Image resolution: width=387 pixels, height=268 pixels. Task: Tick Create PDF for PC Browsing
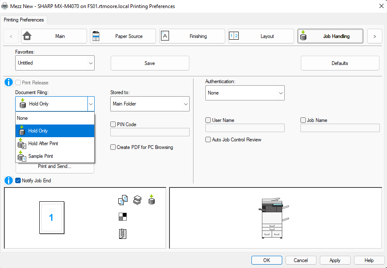(113, 147)
